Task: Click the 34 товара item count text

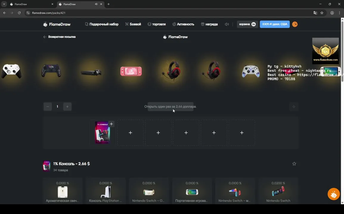Action: [x=61, y=170]
